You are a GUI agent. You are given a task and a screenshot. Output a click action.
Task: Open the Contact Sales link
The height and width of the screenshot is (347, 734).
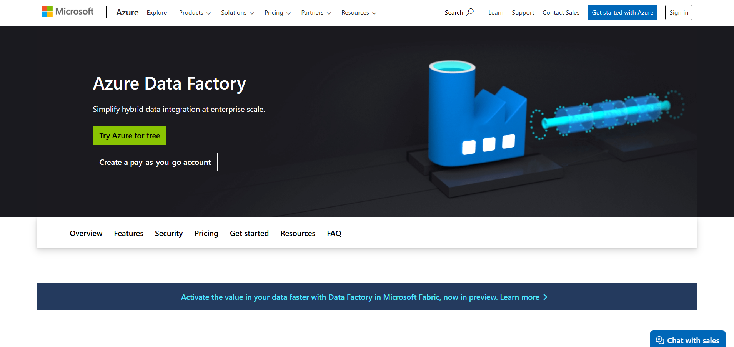[x=561, y=13]
